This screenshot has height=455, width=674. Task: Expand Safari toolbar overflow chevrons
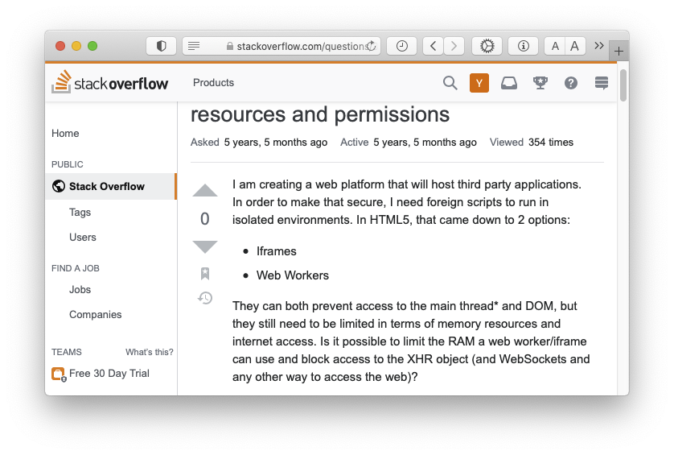[x=599, y=46]
